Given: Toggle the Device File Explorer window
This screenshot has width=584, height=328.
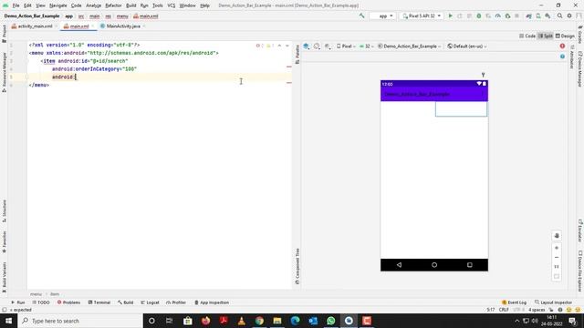Looking at the screenshot, I should (x=580, y=272).
